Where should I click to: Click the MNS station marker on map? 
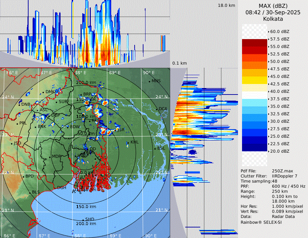[149, 81]
